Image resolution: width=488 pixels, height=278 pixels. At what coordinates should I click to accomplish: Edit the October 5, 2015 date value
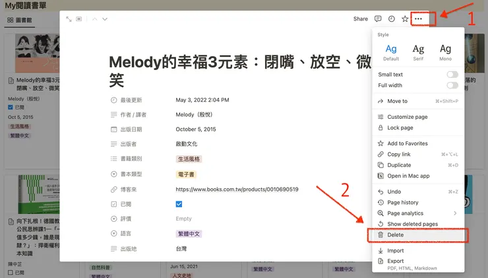[196, 129]
